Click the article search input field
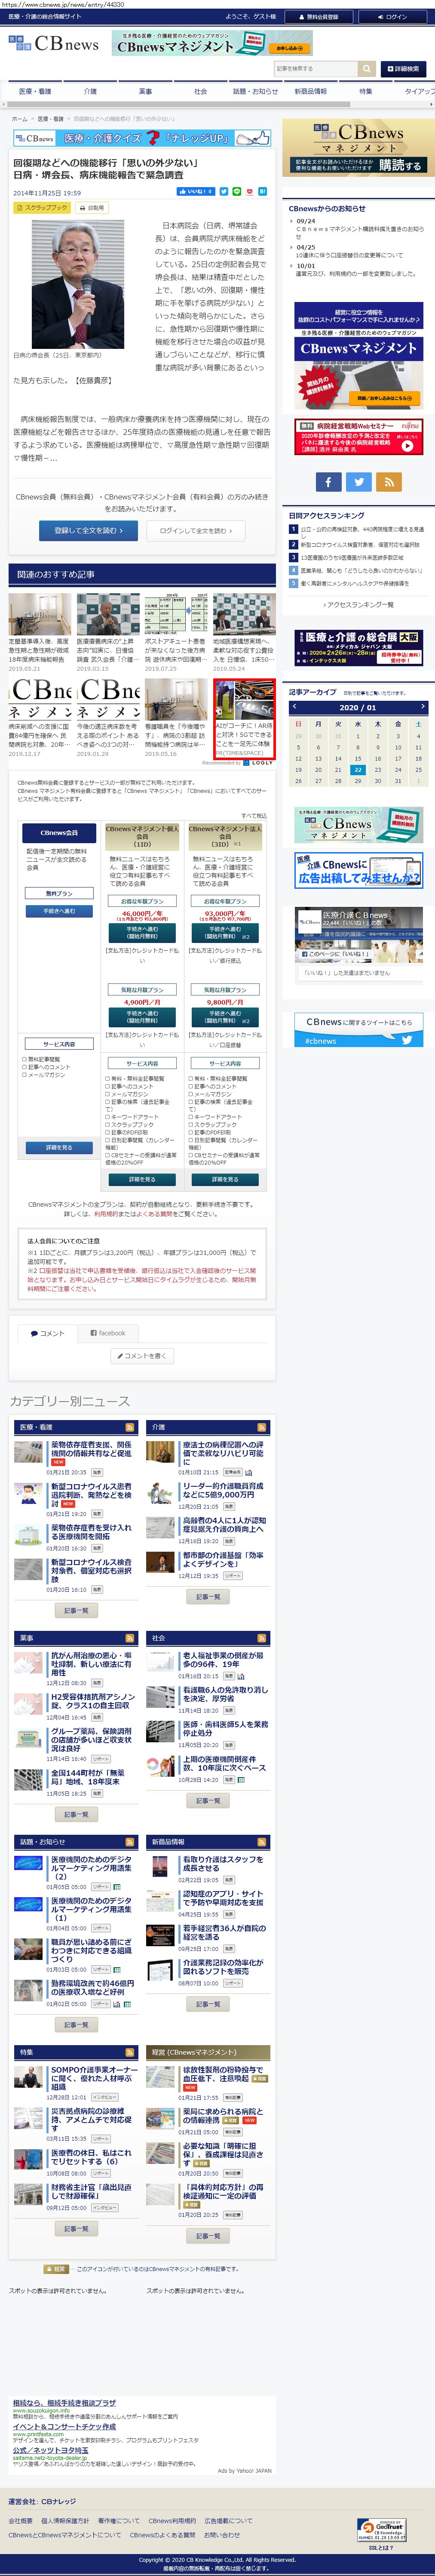435x2576 pixels. point(315,69)
